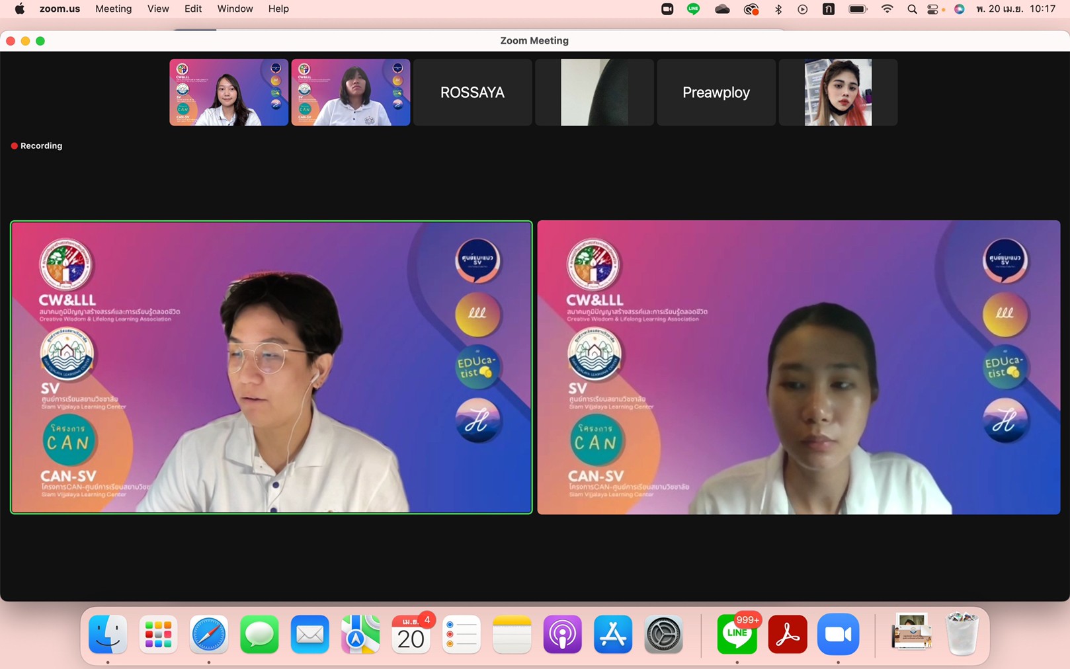Open LINE app with 999+ badge
Viewport: 1070px width, 669px height.
(x=737, y=635)
